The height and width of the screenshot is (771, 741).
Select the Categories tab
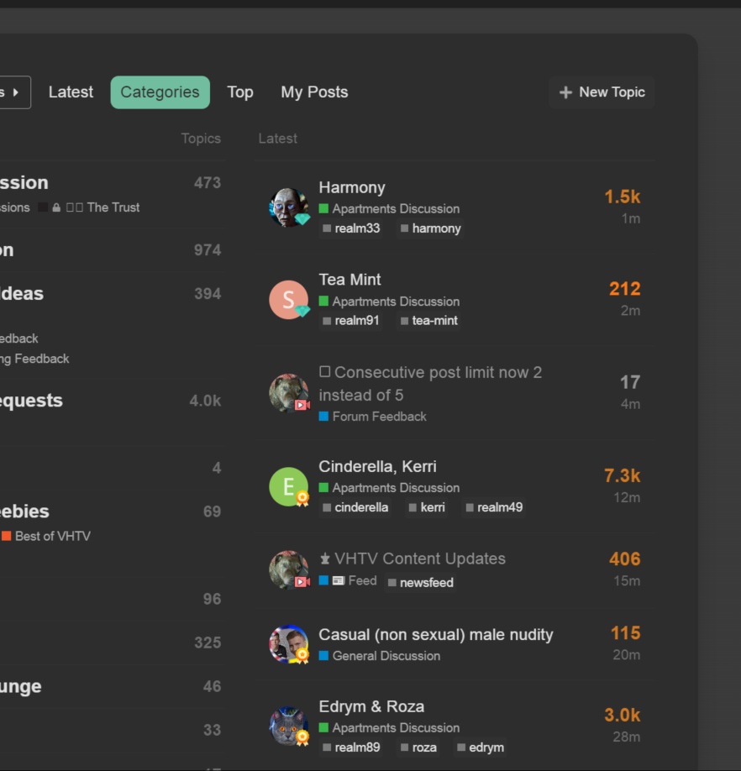point(160,92)
